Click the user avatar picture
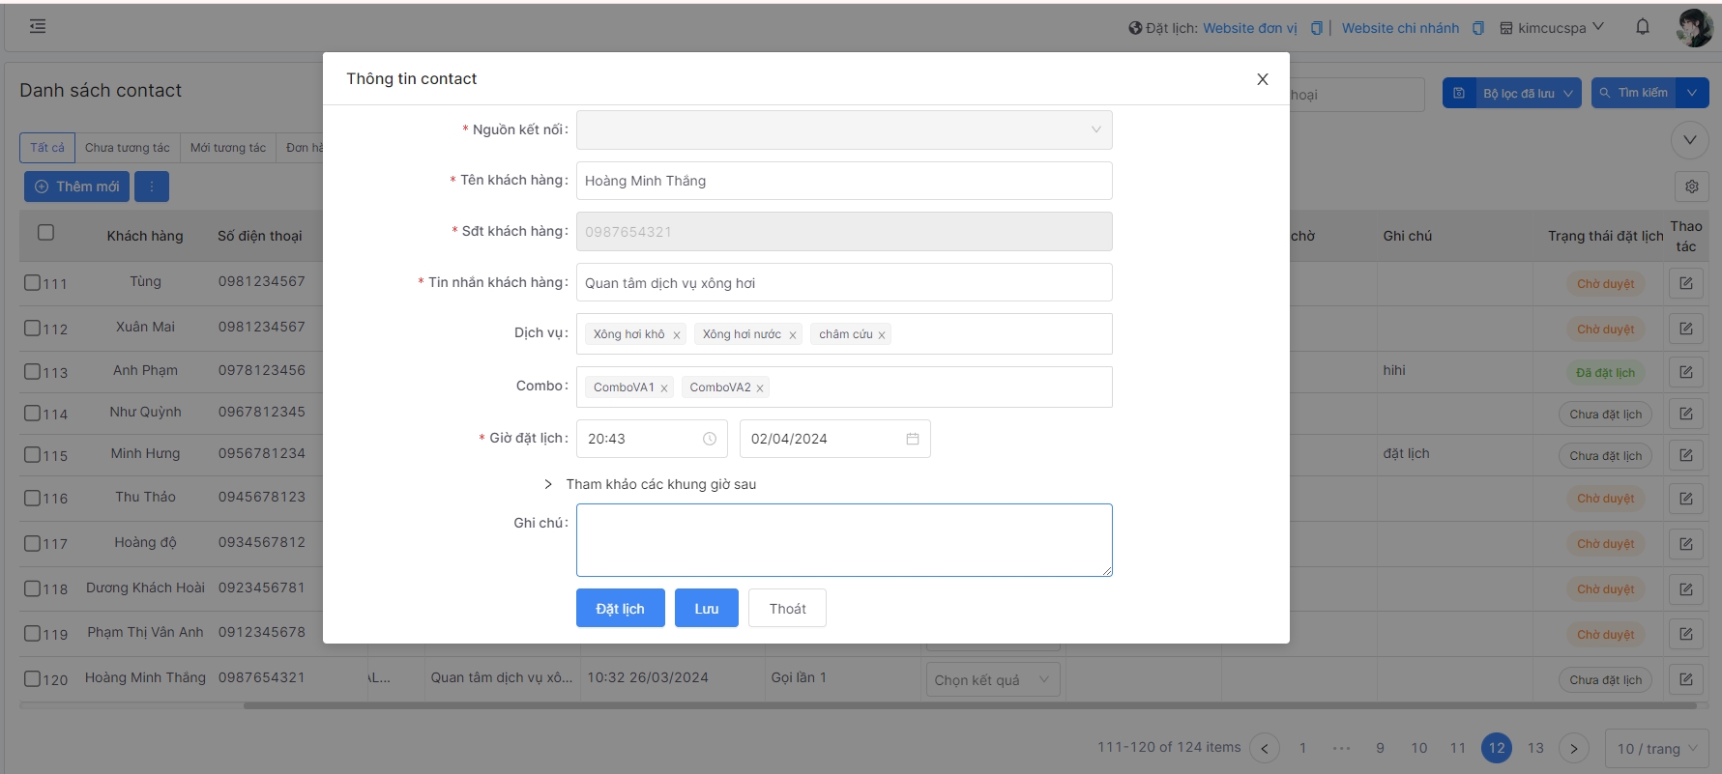This screenshot has width=1722, height=774. coord(1694,28)
